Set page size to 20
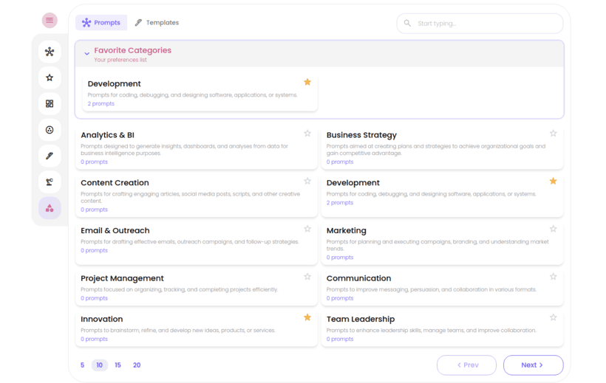The height and width of the screenshot is (383, 606). (x=137, y=365)
